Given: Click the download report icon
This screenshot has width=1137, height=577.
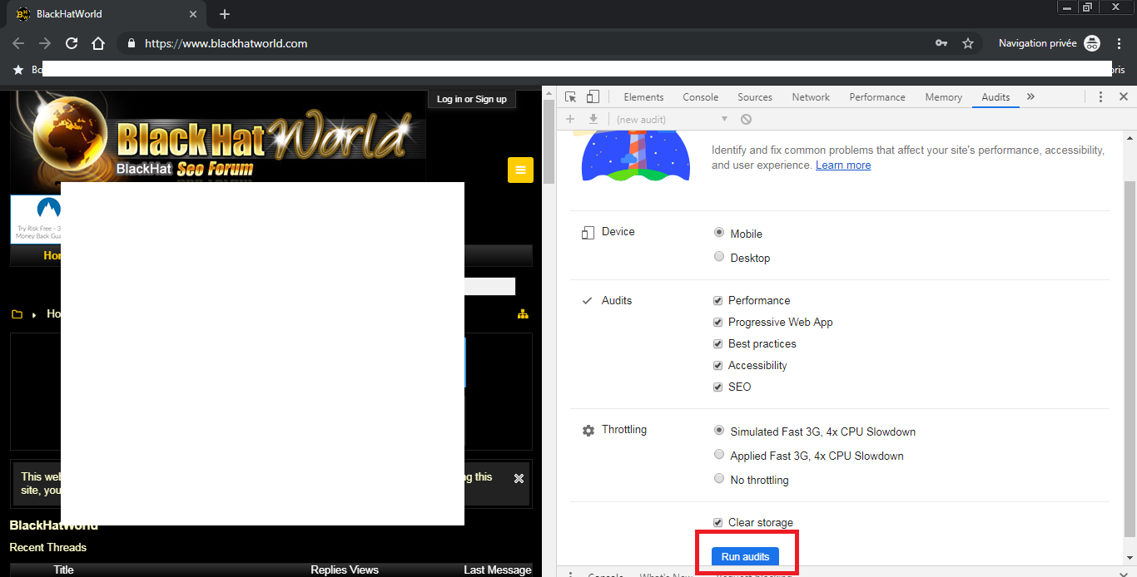Looking at the screenshot, I should coord(593,120).
